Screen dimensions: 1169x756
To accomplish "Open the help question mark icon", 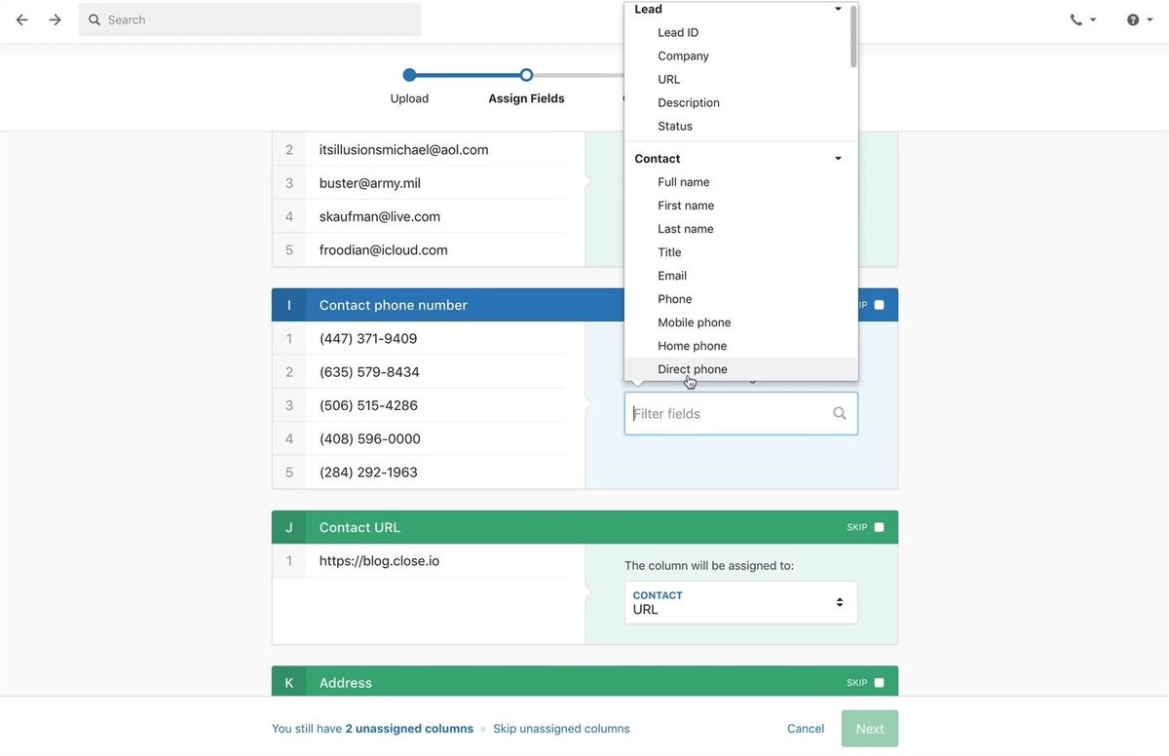I will tap(1133, 19).
